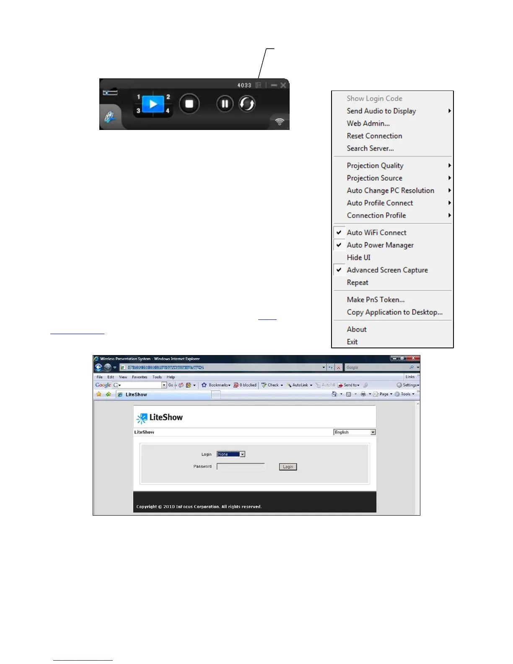
Task: Go back in Internet Explorer
Action: tap(98, 367)
